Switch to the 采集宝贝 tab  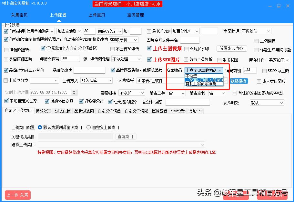[x=19, y=15]
